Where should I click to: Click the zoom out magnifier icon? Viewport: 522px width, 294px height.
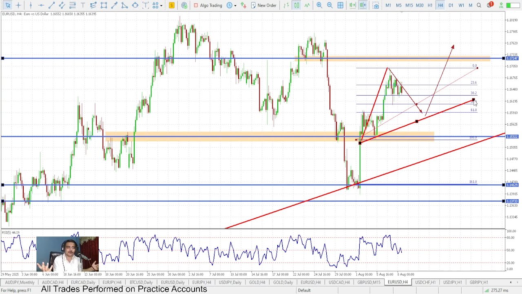330,5
